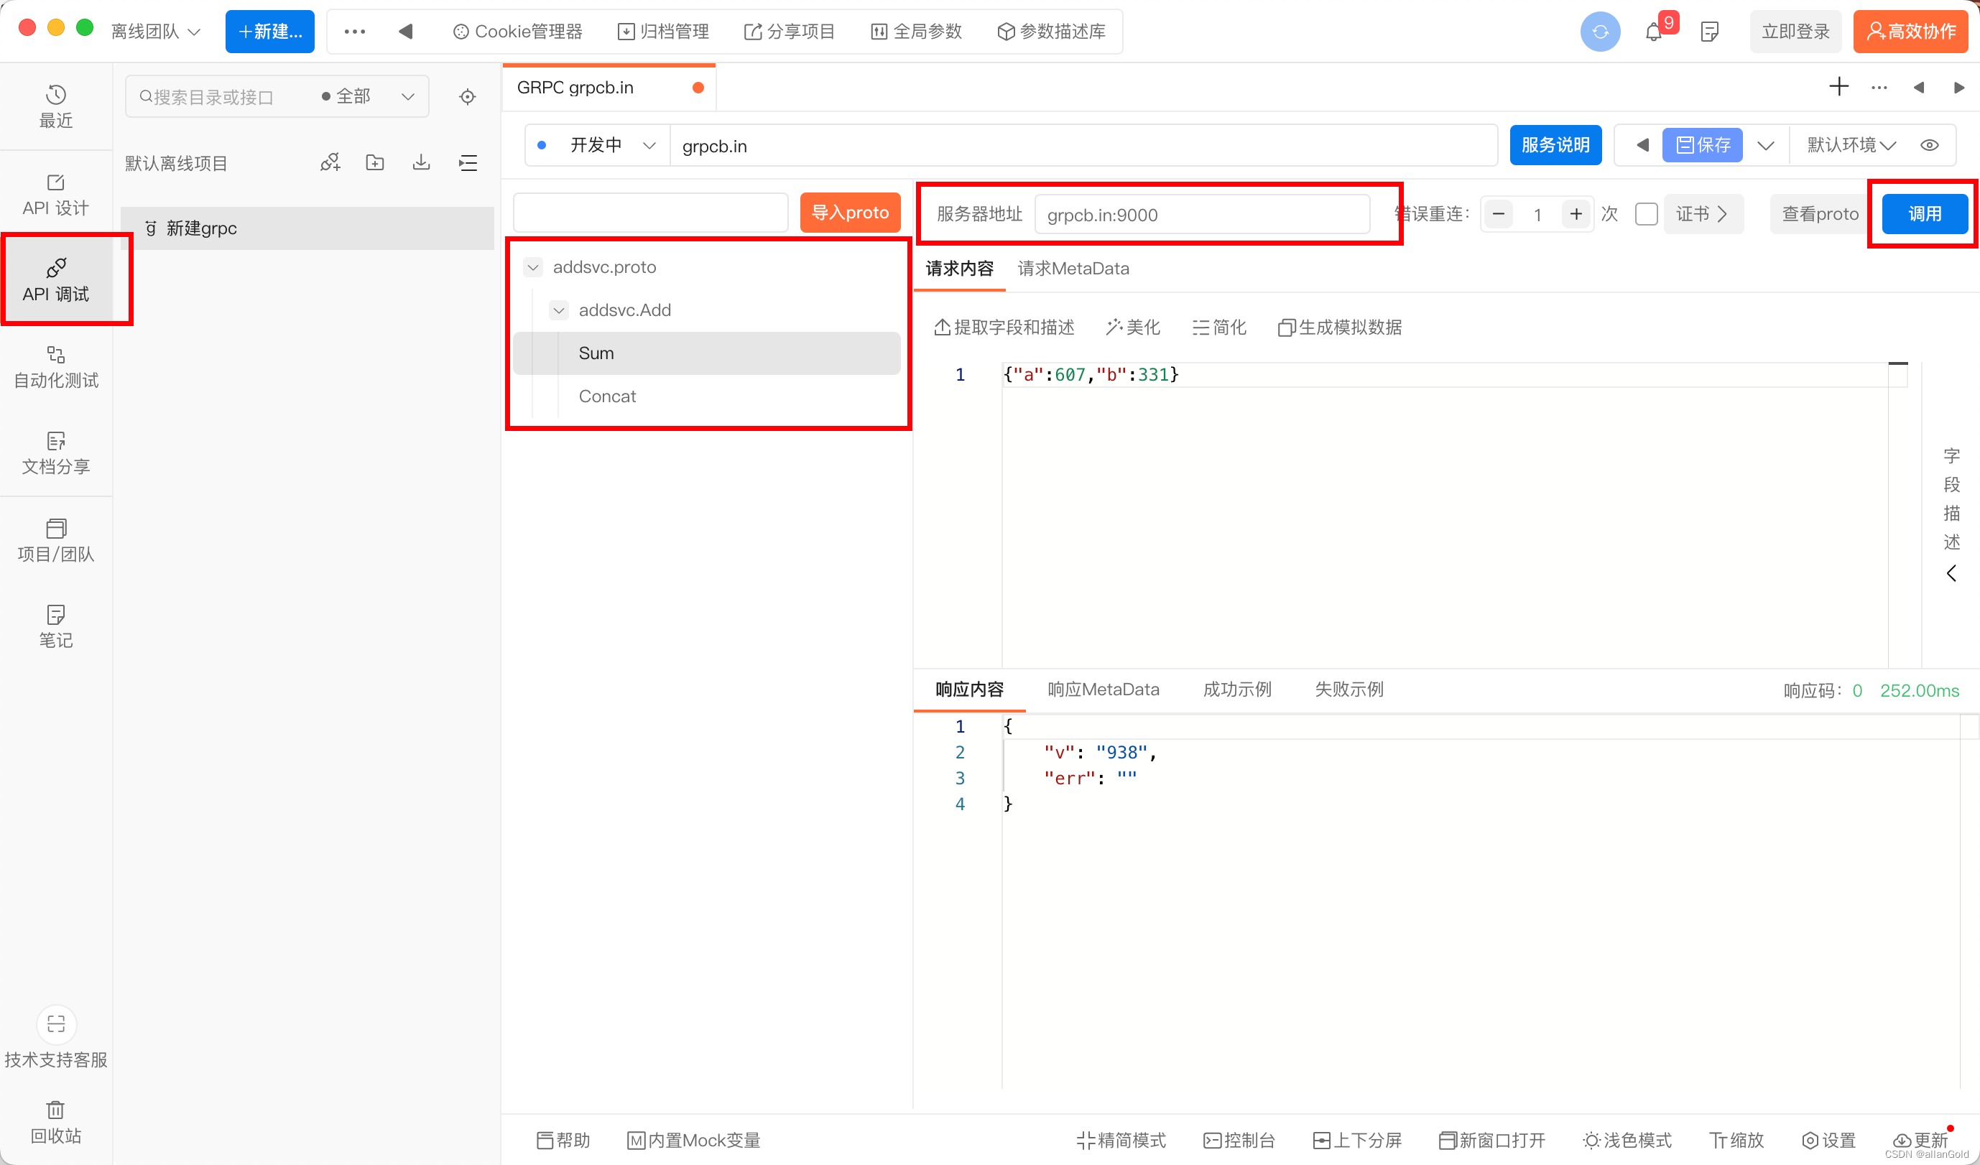Open the API 设计 section

pyautogui.click(x=56, y=194)
